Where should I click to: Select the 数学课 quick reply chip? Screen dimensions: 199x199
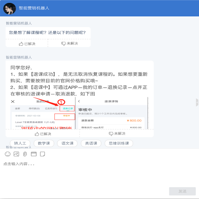pyautogui.click(x=44, y=143)
